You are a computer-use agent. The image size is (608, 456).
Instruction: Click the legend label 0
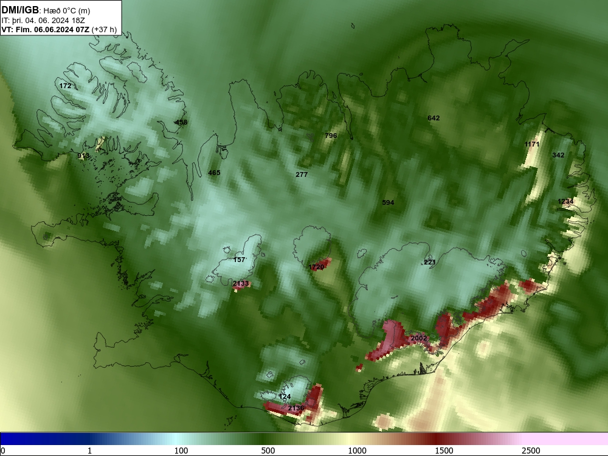(3, 450)
